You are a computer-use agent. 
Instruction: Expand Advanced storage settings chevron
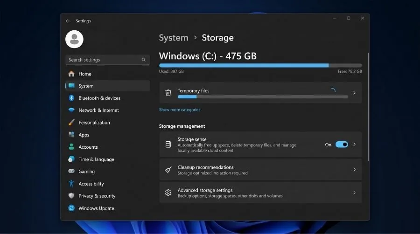(x=354, y=193)
